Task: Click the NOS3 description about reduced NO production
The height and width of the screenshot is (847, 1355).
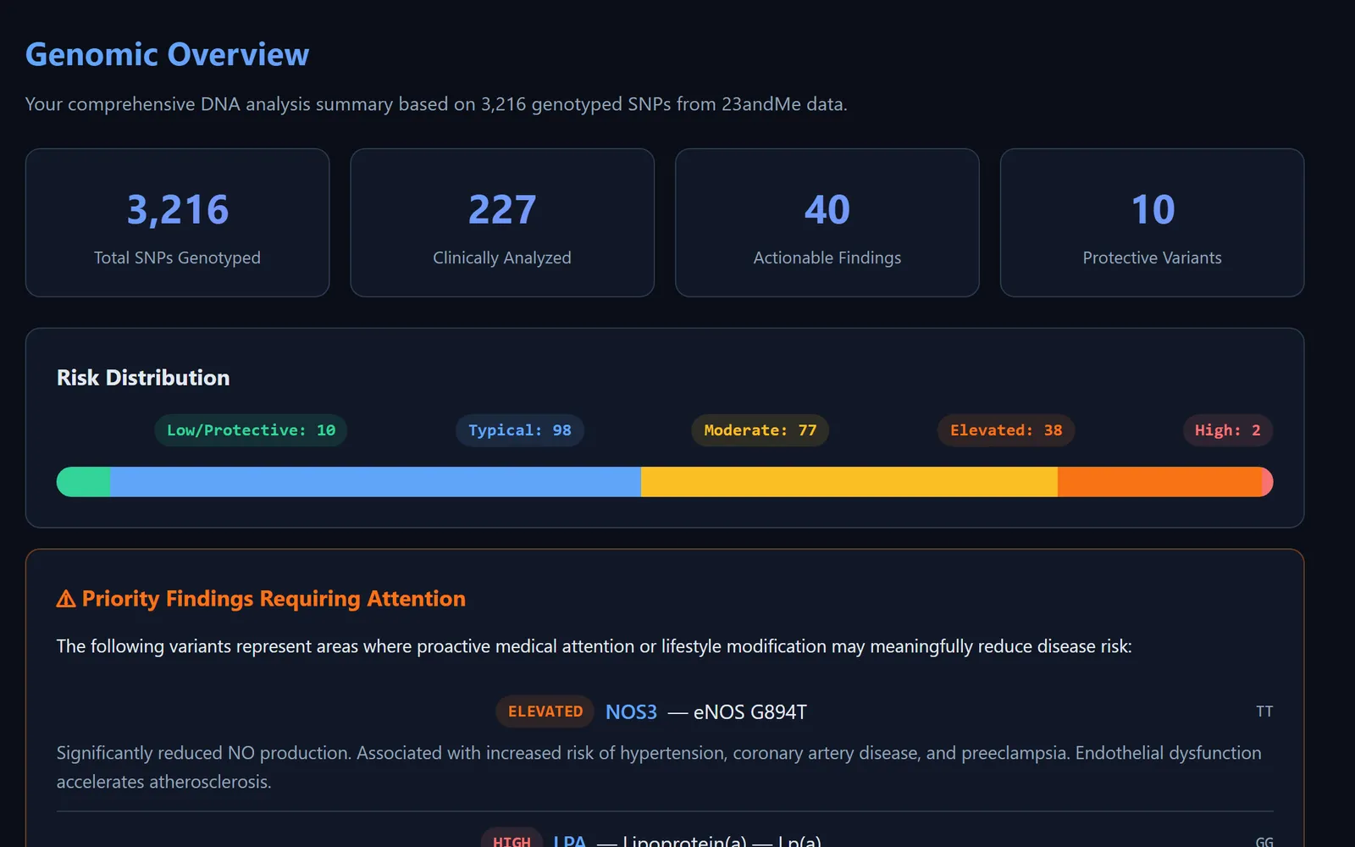Action: point(659,767)
